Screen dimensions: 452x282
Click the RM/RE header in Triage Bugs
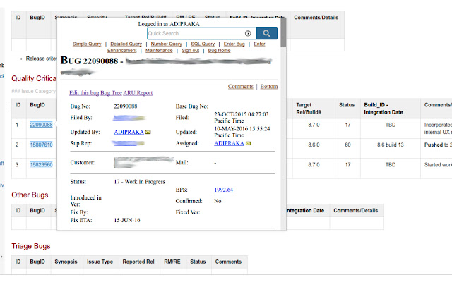pyautogui.click(x=172, y=262)
